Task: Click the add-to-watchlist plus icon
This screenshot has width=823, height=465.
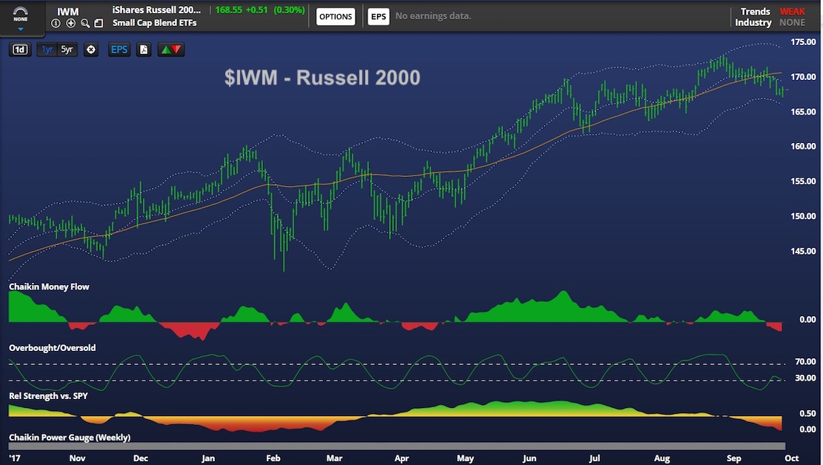Action: (x=70, y=23)
